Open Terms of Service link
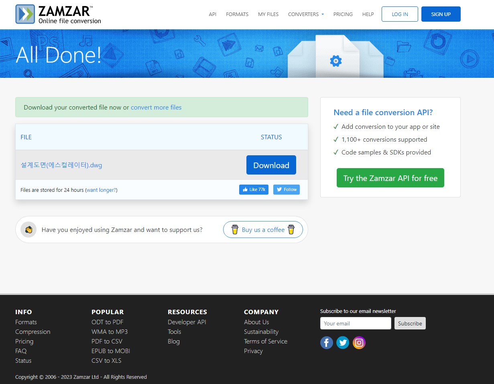 (x=266, y=341)
